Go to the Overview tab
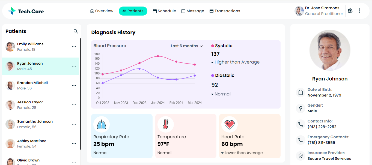The height and width of the screenshot is (165, 372). click(x=102, y=11)
